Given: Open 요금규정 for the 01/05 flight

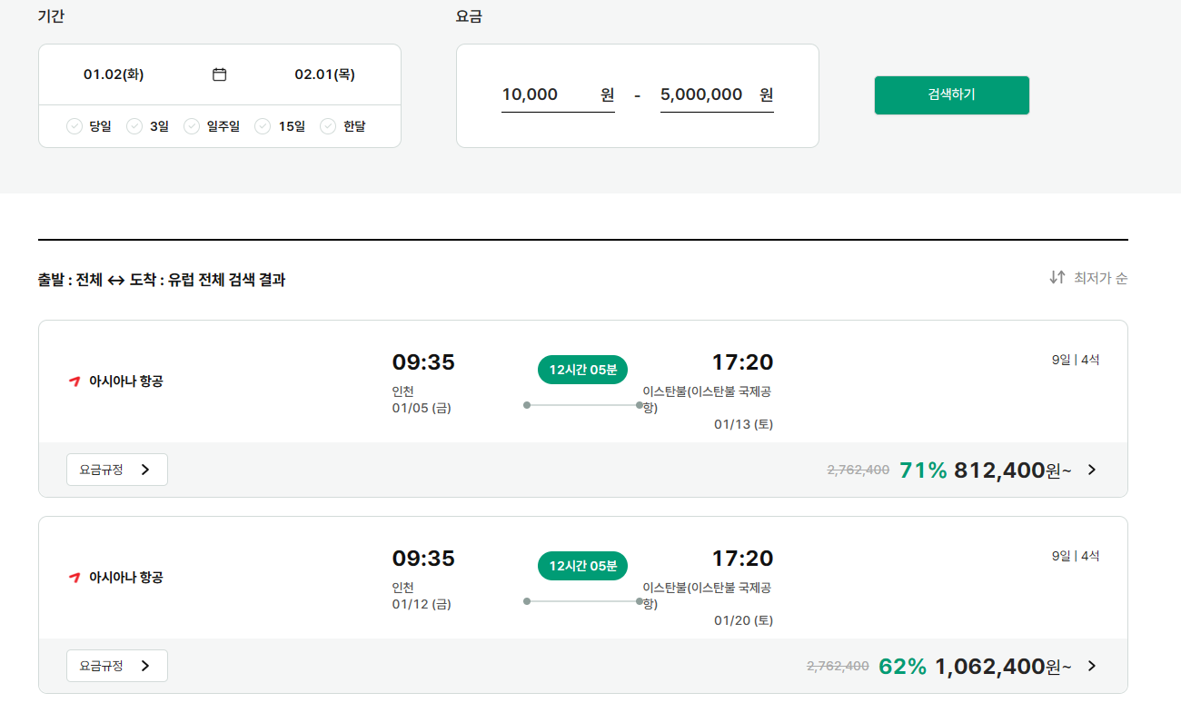Looking at the screenshot, I should tap(117, 470).
